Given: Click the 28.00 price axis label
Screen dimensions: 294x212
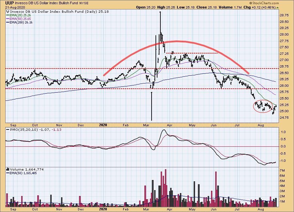Looking at the screenshot, I should pyautogui.click(x=284, y=35).
